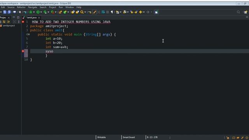The height and width of the screenshot is (140, 249).
Task: Go to Next Edit Location arrow
Action: [136, 12]
